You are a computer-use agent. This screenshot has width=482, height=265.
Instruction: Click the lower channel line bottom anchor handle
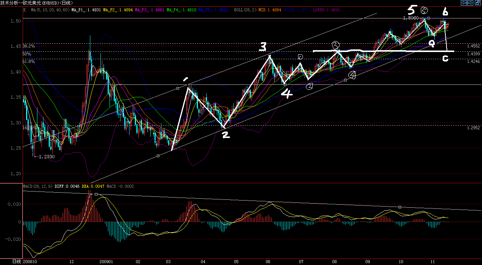(x=158, y=156)
